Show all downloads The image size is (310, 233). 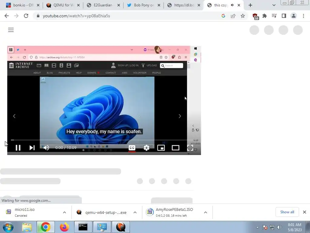pos(287,212)
